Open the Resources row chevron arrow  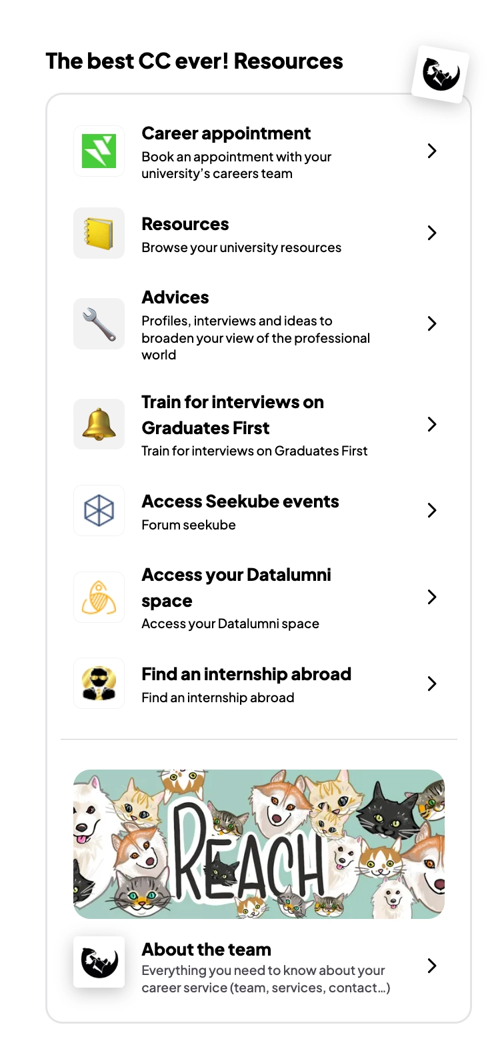(x=432, y=233)
